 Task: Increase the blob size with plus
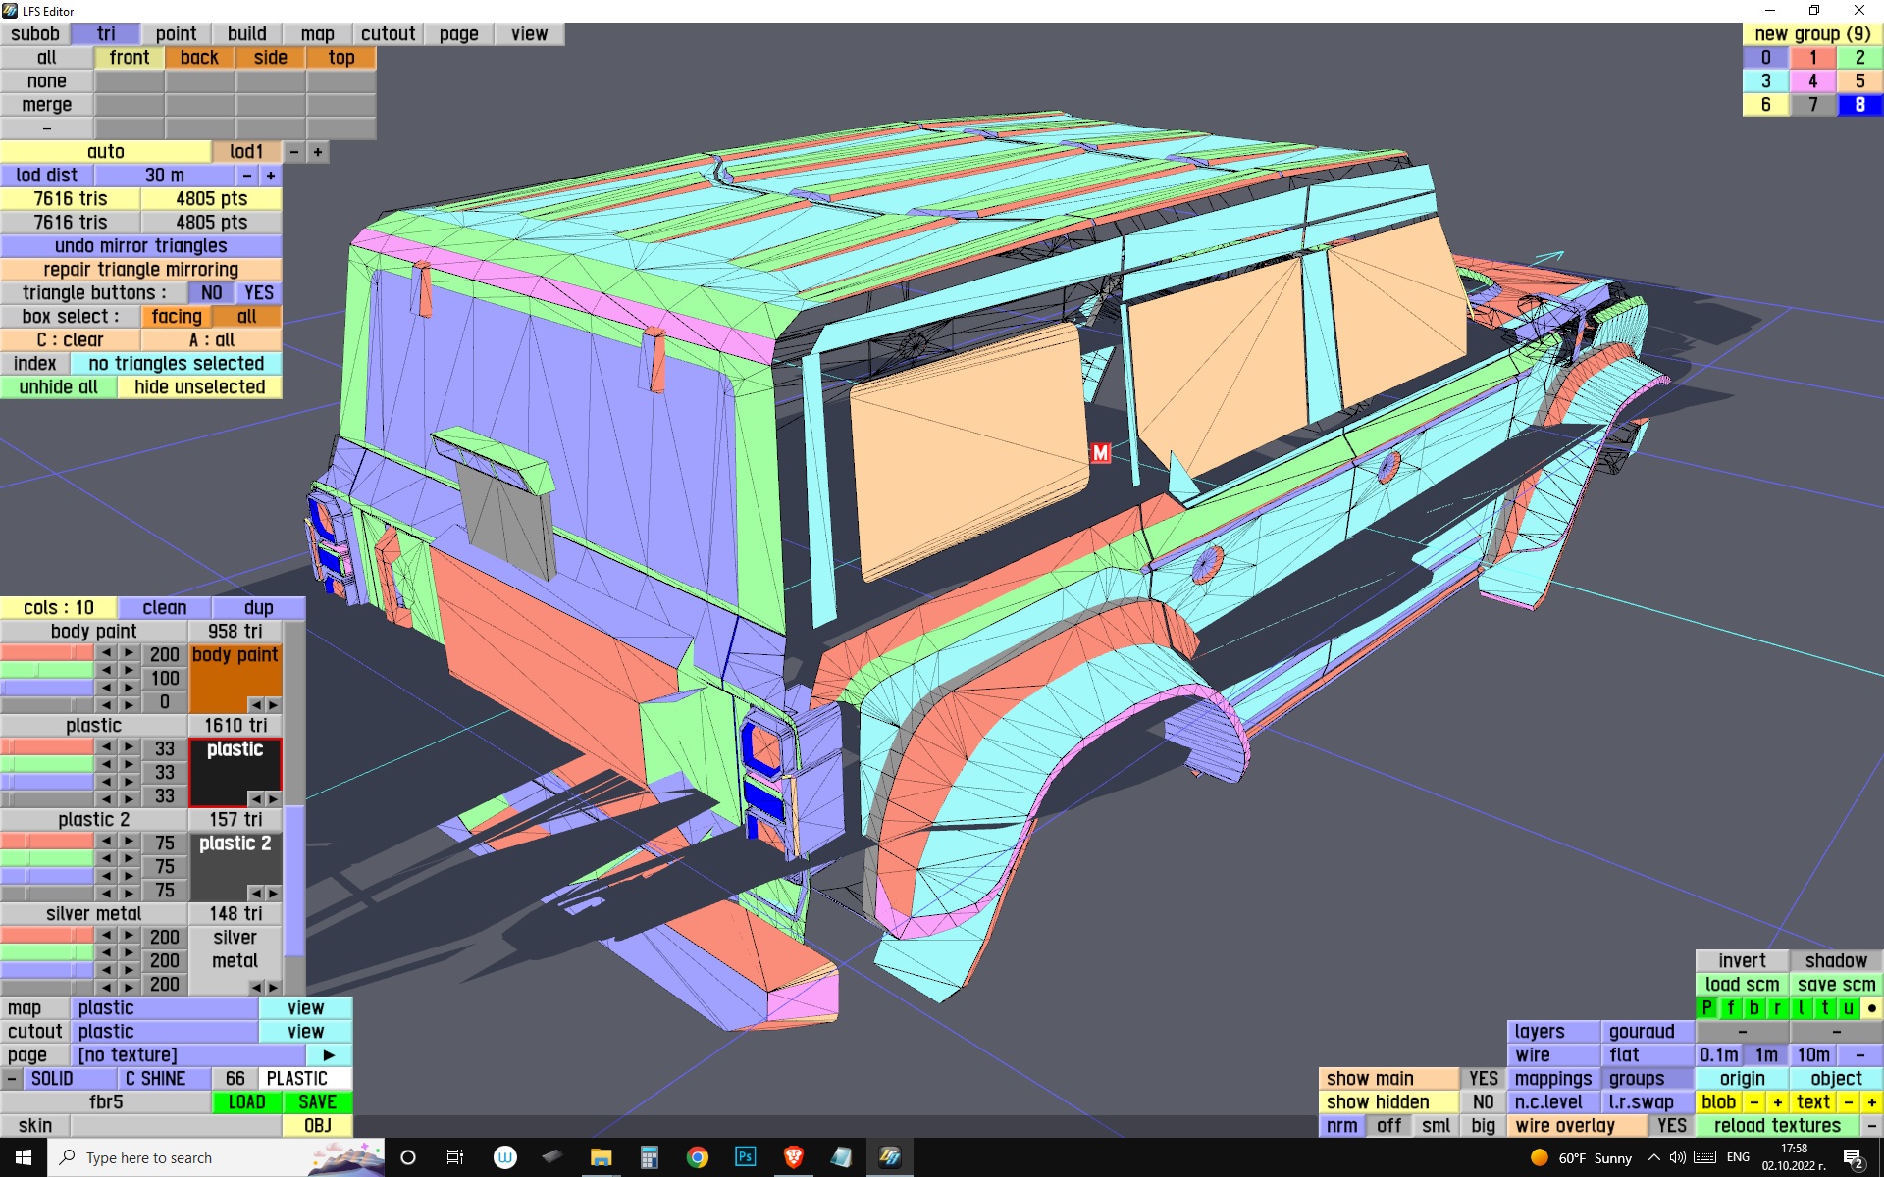pyautogui.click(x=1777, y=1102)
